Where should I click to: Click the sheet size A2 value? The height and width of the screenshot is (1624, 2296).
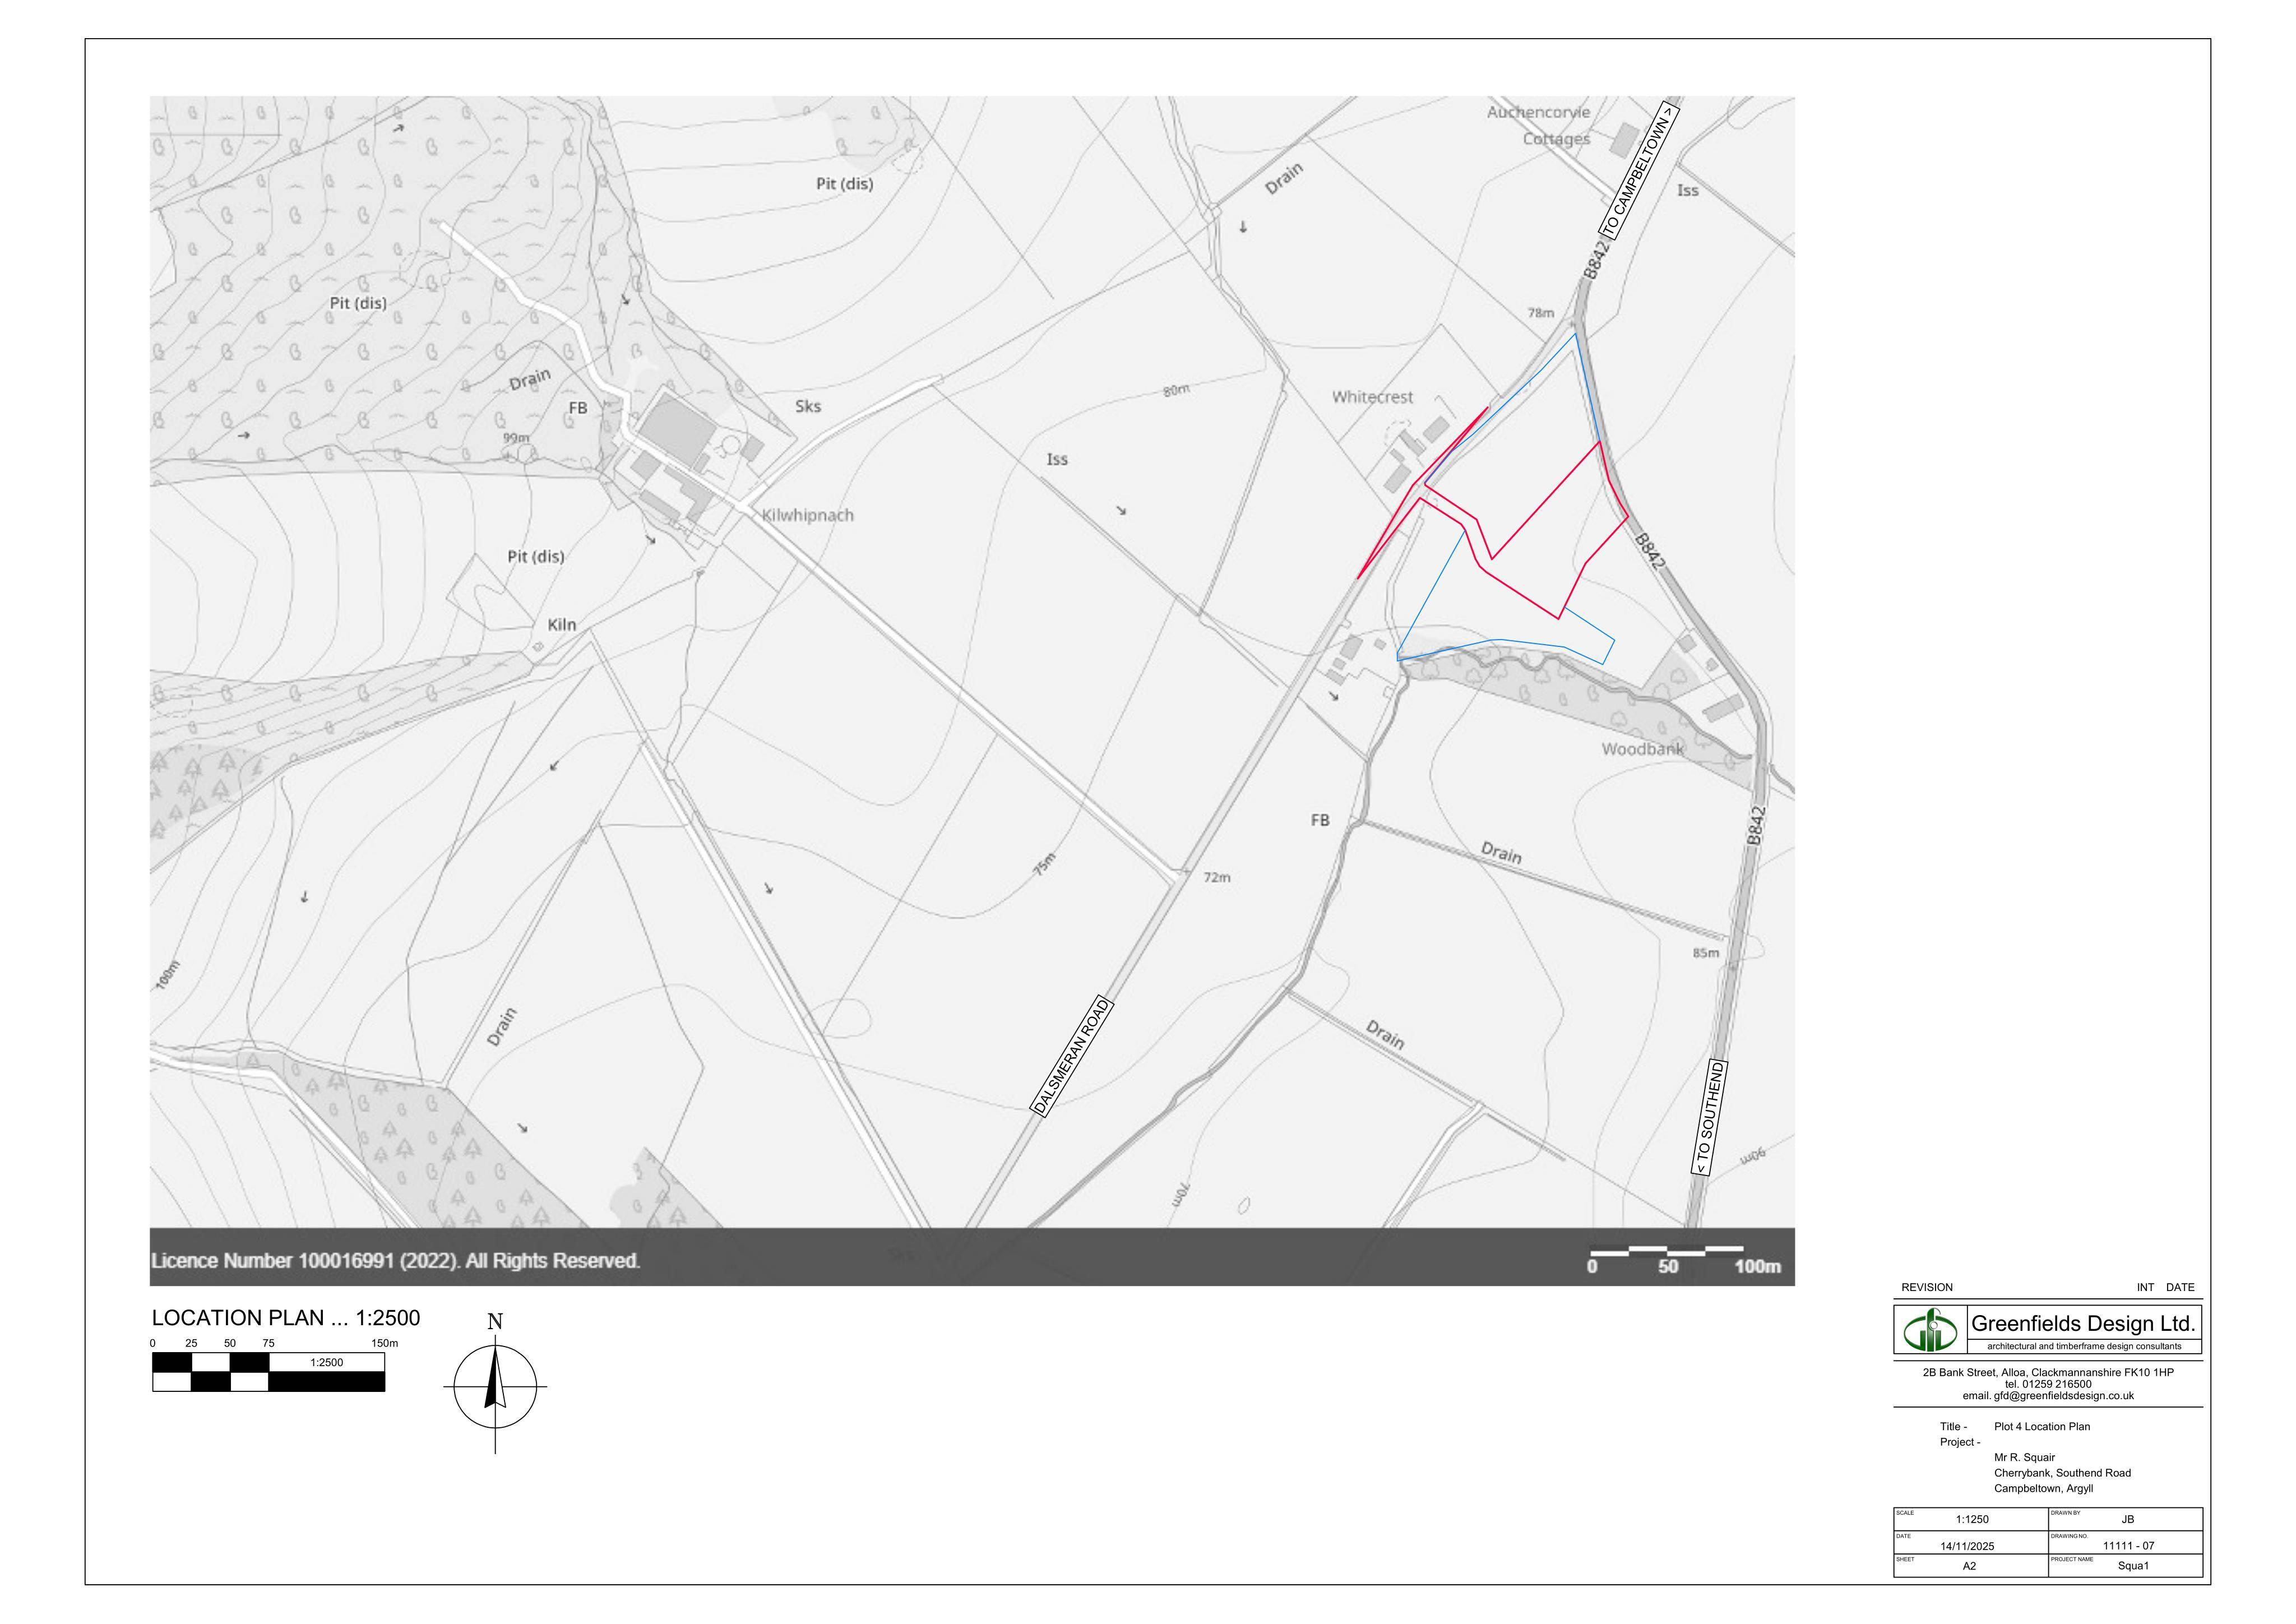pos(1969,1566)
